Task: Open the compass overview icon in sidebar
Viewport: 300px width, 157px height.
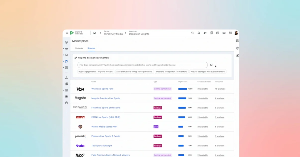Action: click(66, 42)
